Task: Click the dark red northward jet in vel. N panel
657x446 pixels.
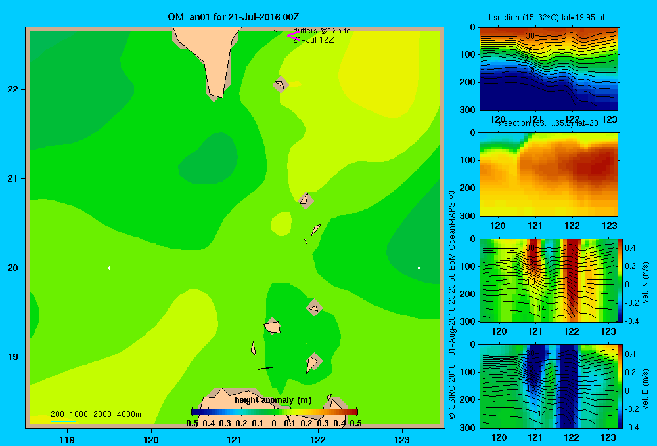Action: (x=573, y=276)
